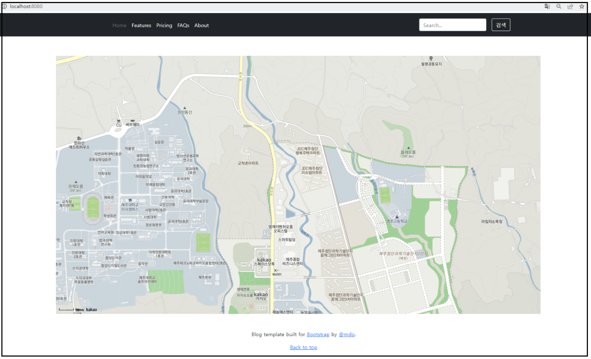Click the 정보화본부 label on map
The image size is (591, 359).
click(153, 225)
